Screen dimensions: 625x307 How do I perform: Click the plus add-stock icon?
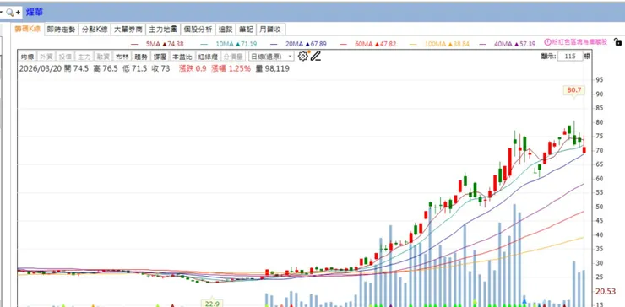(18, 13)
